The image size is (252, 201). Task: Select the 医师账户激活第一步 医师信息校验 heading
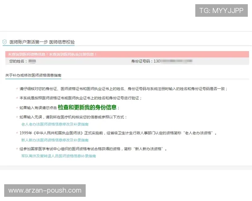pyautogui.click(x=42, y=42)
